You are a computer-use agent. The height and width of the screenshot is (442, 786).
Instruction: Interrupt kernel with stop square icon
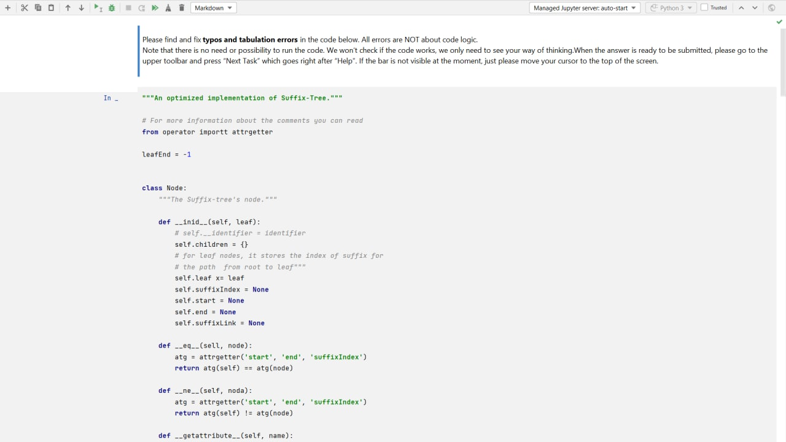128,8
